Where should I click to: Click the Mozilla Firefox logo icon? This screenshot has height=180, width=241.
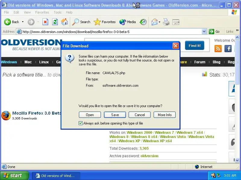pos(6,115)
